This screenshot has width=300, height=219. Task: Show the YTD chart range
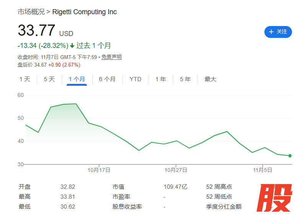point(135,79)
